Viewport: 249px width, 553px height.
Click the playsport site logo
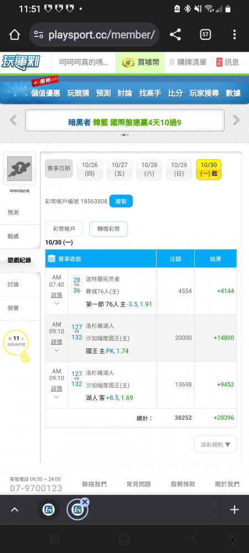tap(20, 62)
